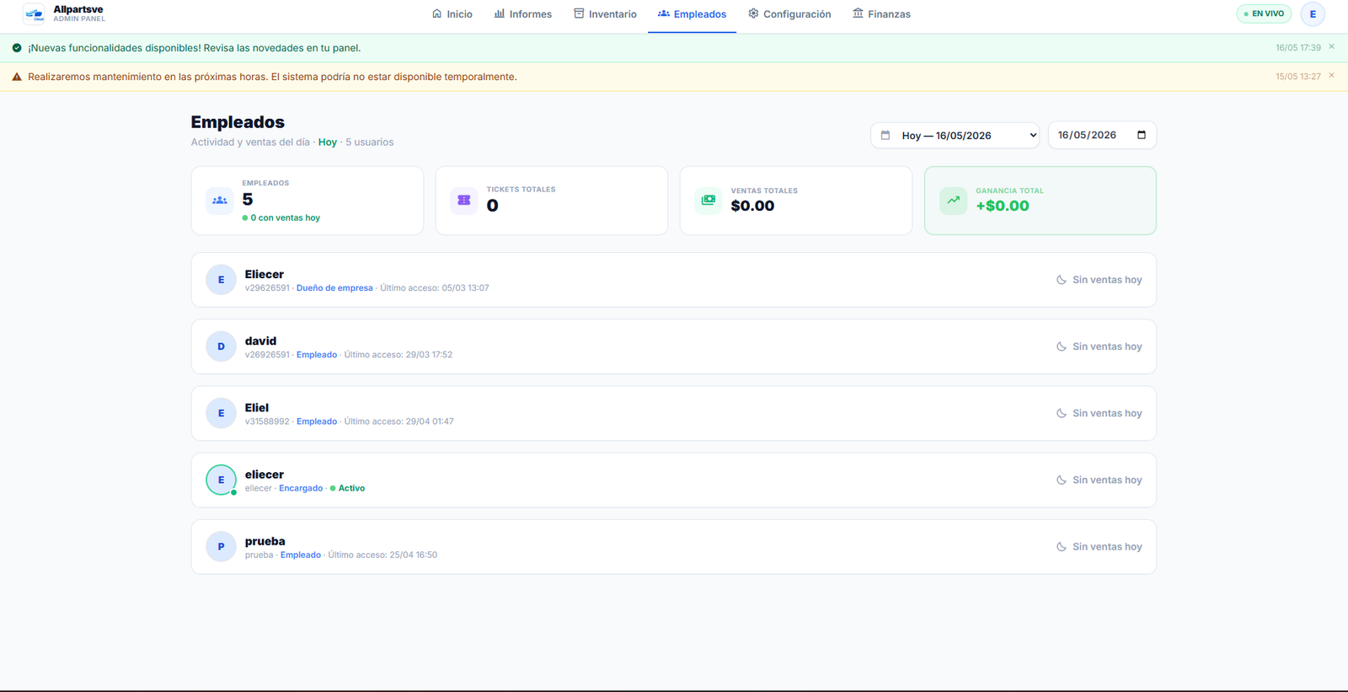
Task: Open employee Eliecer name
Action: pyautogui.click(x=265, y=274)
